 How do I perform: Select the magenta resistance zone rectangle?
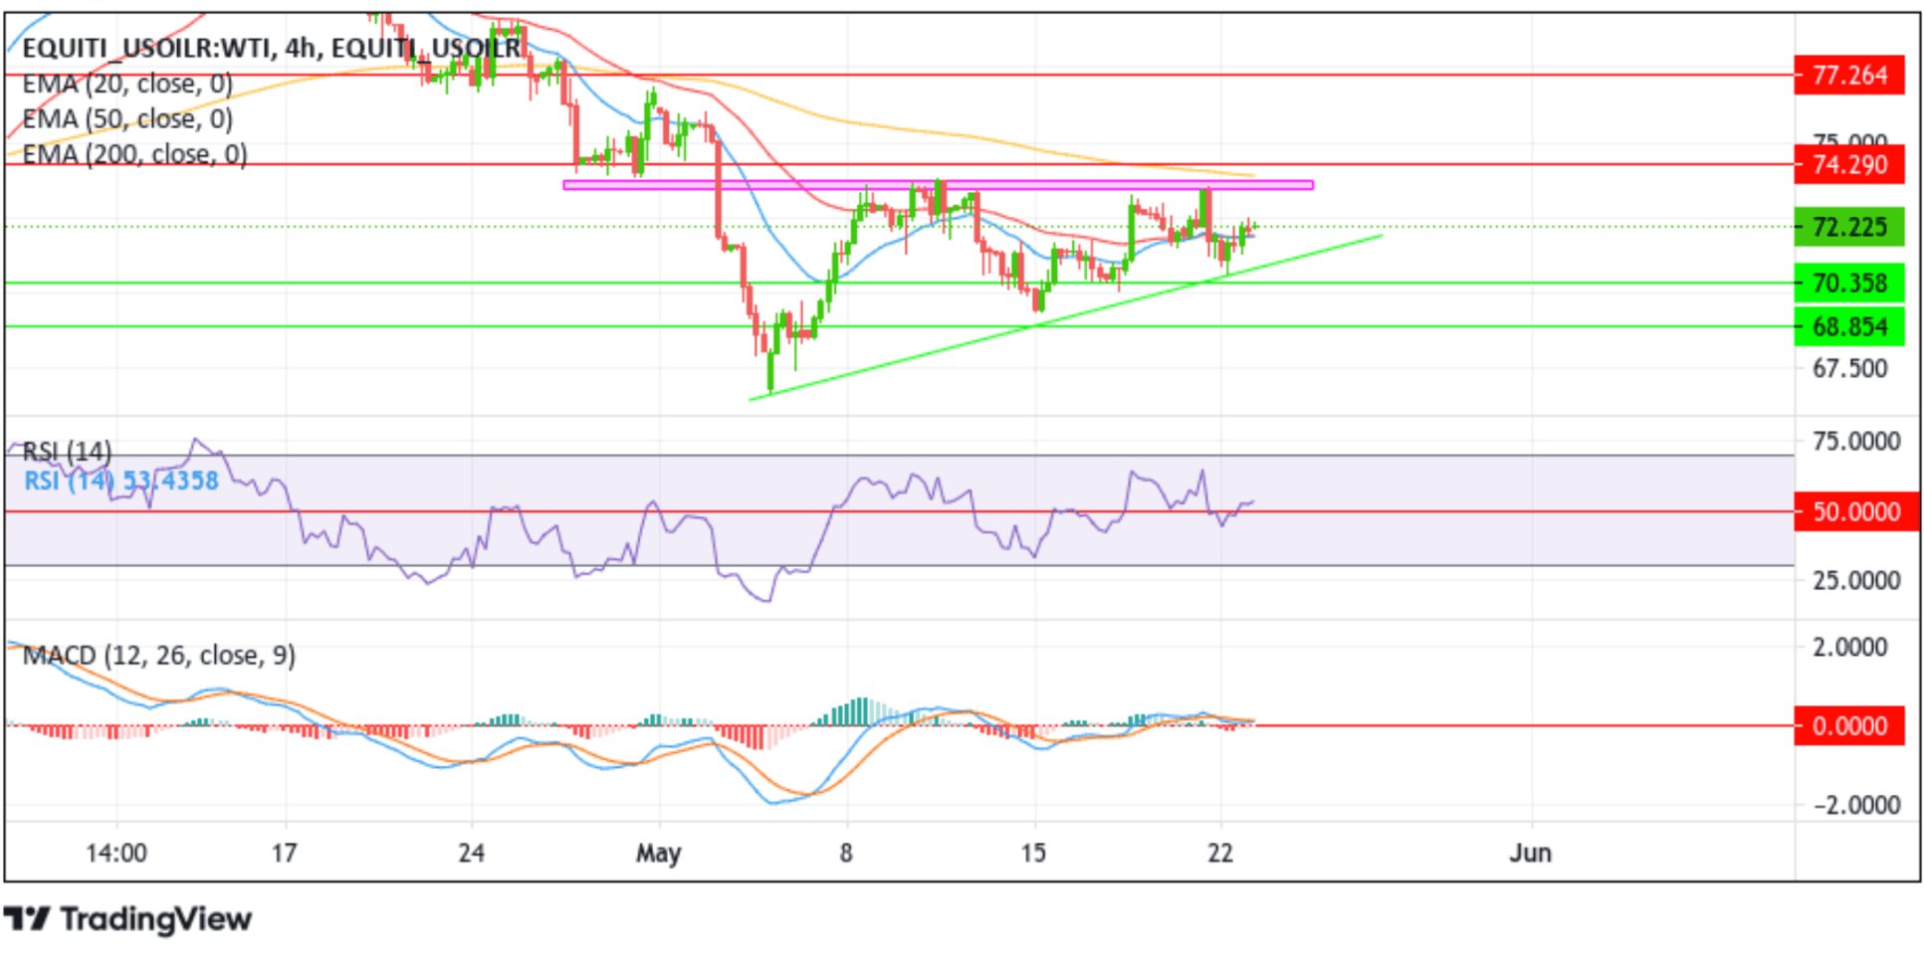(x=938, y=185)
